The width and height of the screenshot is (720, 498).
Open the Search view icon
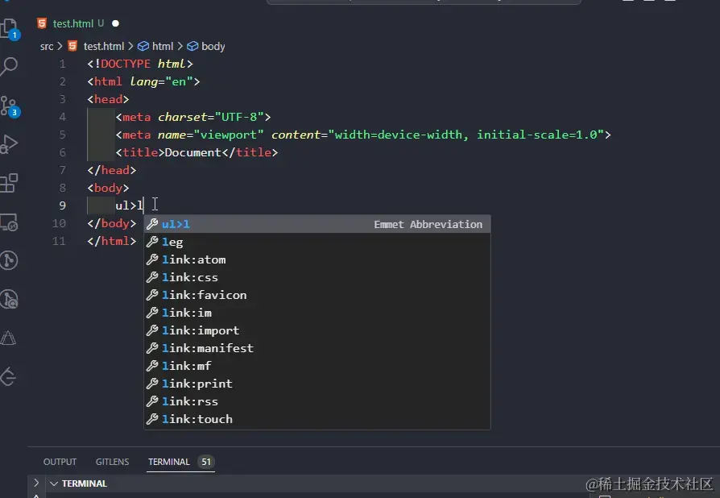click(10, 66)
